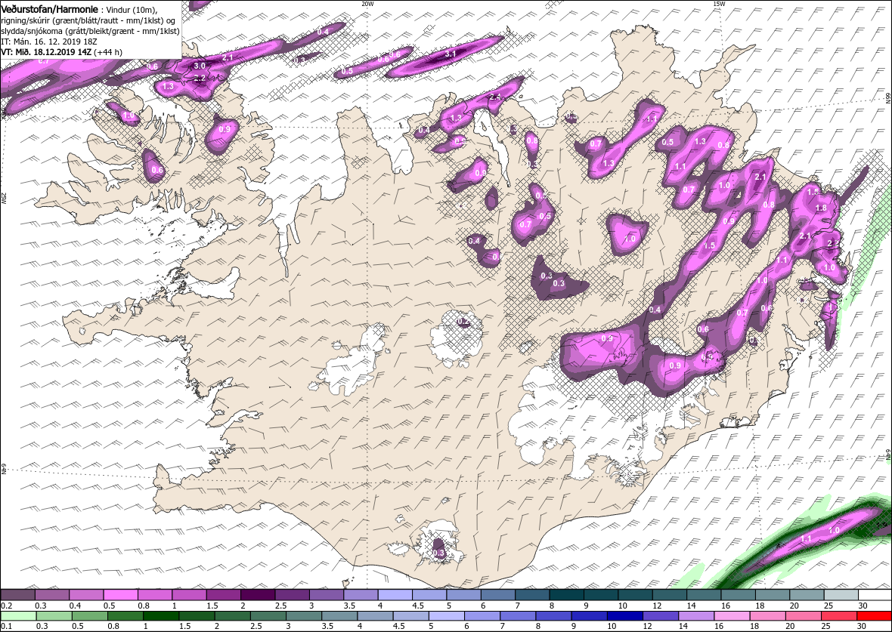This screenshot has width=892, height=632.
Task: Click the 2.5 label in the upper legend
Action: point(280,606)
